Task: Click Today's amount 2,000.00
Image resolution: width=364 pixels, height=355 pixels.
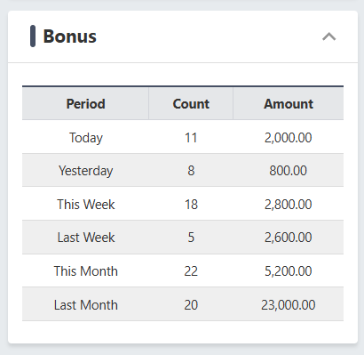Action: (289, 138)
